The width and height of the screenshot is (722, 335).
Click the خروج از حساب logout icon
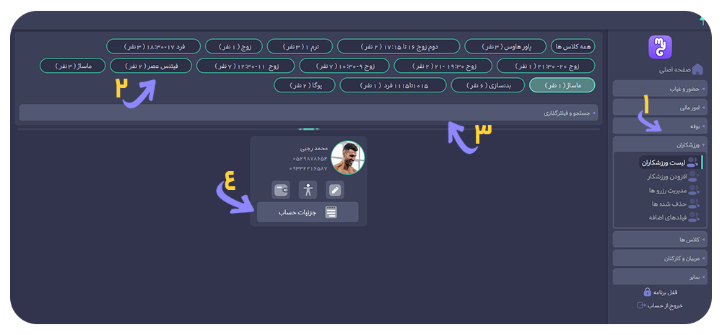(x=641, y=305)
